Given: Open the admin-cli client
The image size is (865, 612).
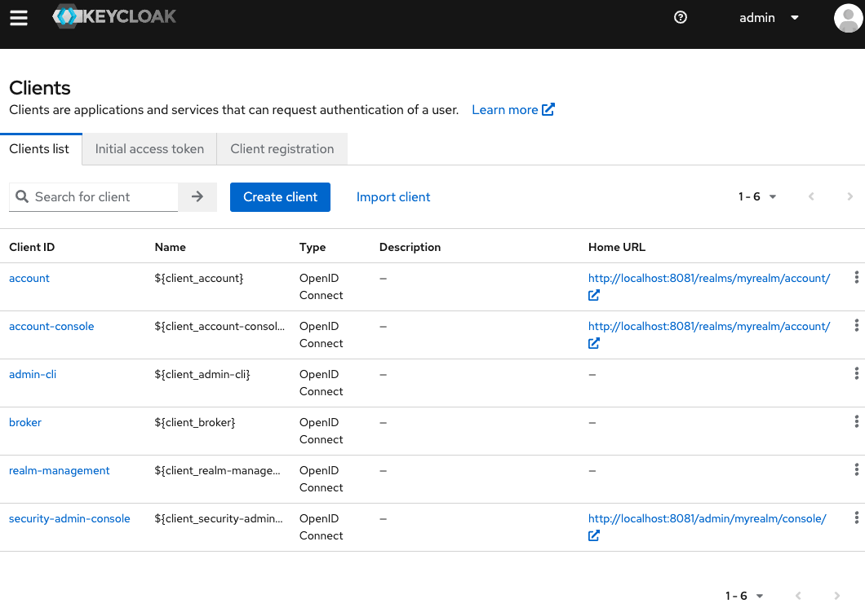Looking at the screenshot, I should [x=33, y=374].
